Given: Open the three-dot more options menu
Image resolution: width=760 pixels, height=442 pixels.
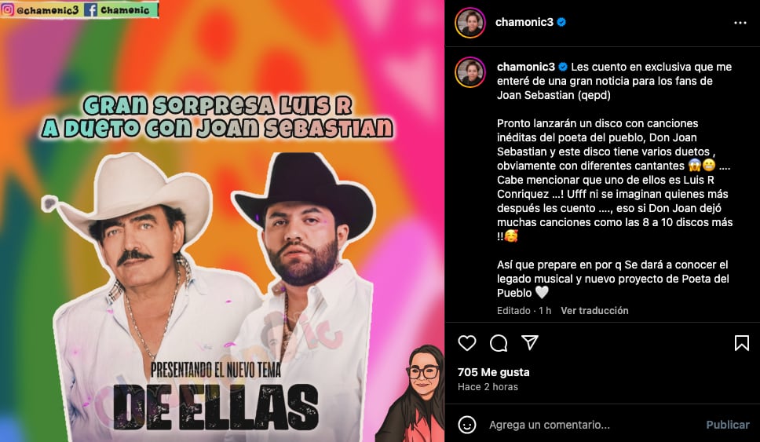Looking at the screenshot, I should pos(740,23).
